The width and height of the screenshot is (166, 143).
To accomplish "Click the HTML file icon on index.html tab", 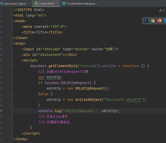I will (x=36, y=4).
